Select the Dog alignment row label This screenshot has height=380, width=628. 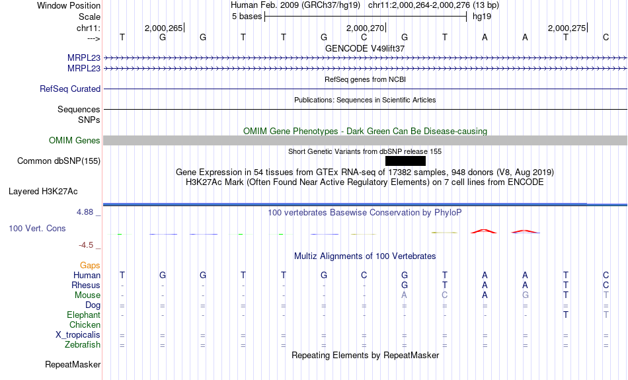[93, 305]
